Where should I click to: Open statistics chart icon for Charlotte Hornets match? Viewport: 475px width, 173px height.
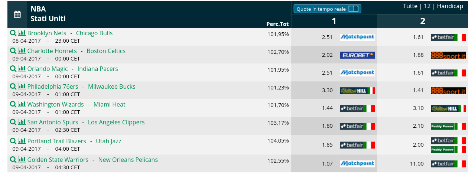pyautogui.click(x=22, y=51)
